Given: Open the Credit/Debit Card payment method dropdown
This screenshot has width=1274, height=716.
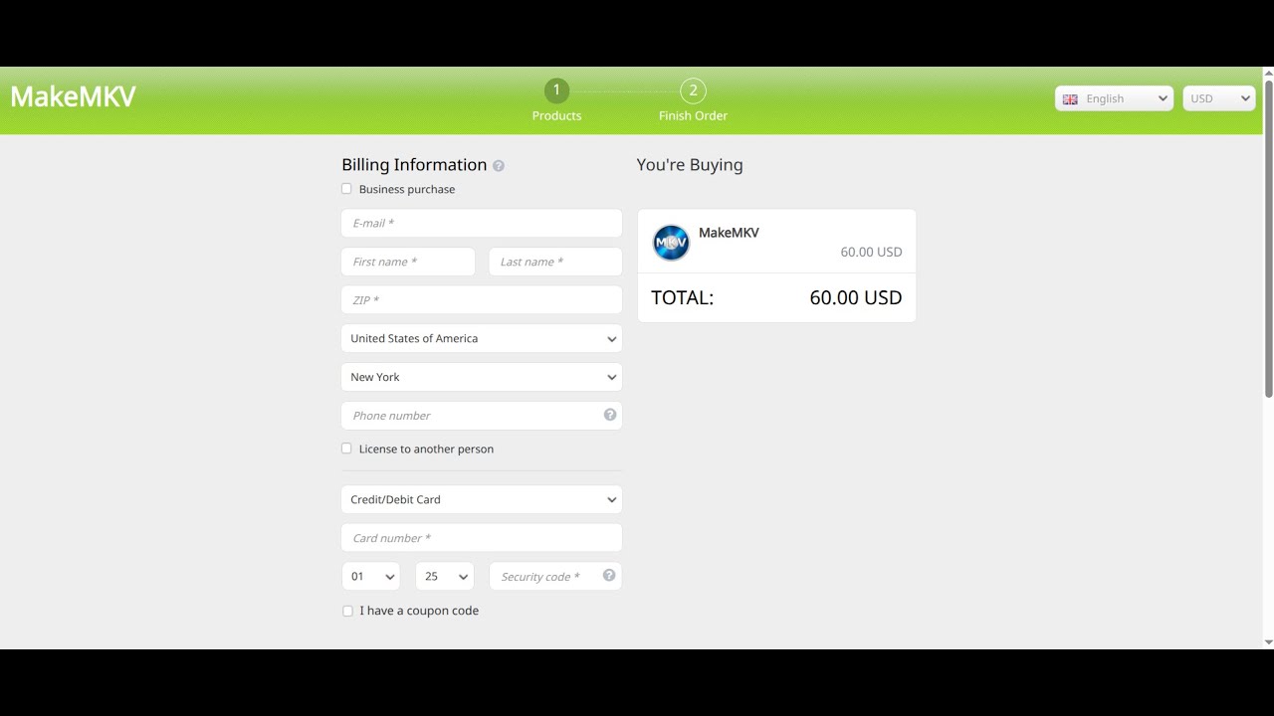Looking at the screenshot, I should click(x=482, y=499).
